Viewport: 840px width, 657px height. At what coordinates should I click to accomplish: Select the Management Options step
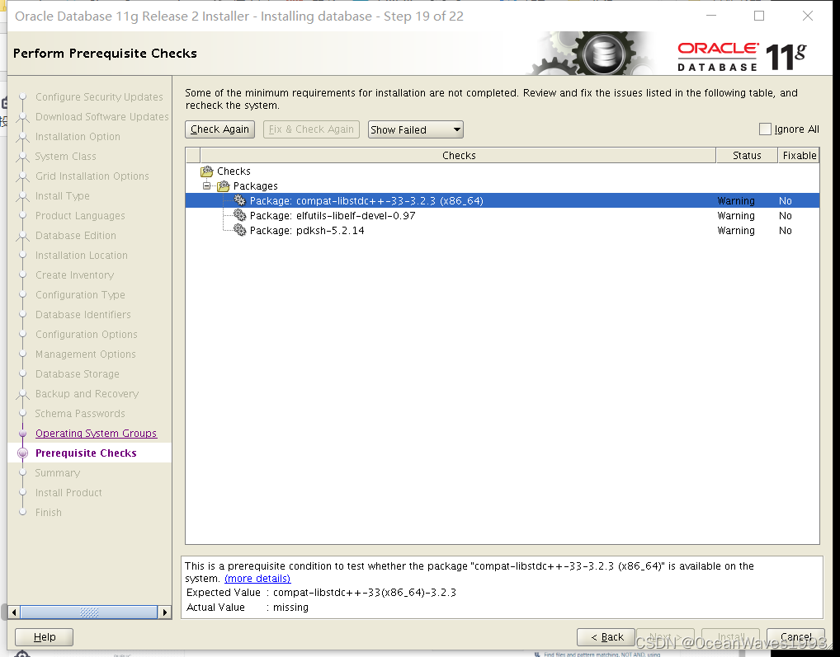pyautogui.click(x=85, y=354)
